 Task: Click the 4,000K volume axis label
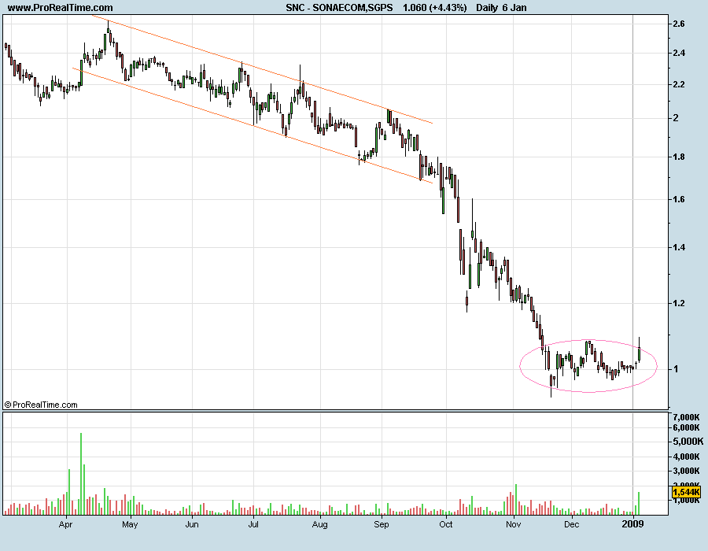click(x=686, y=457)
